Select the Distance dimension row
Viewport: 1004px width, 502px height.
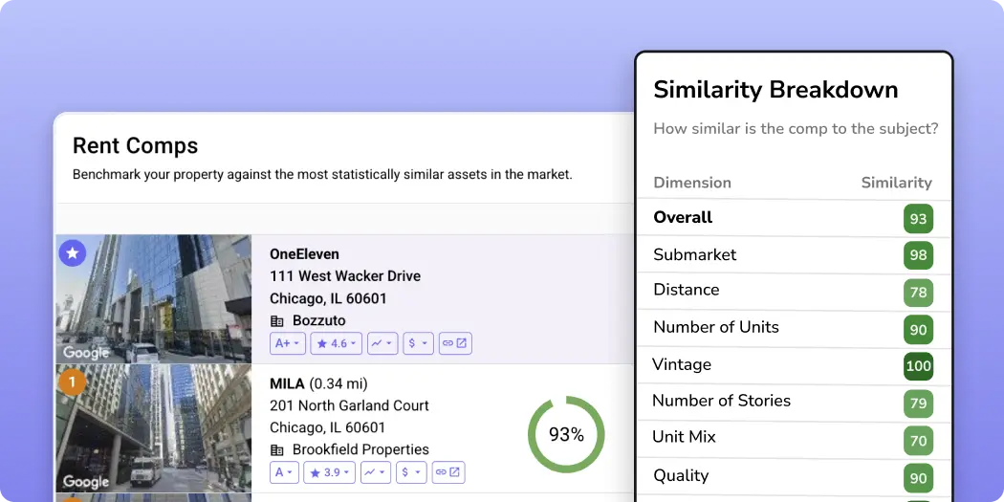point(794,293)
